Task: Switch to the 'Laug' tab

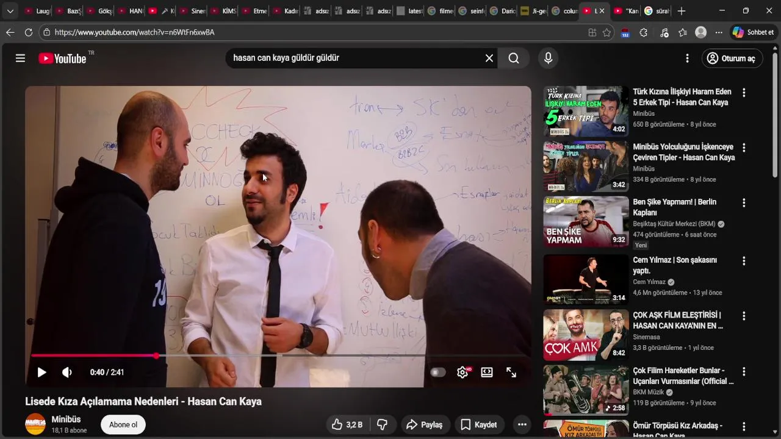Action: pos(38,11)
